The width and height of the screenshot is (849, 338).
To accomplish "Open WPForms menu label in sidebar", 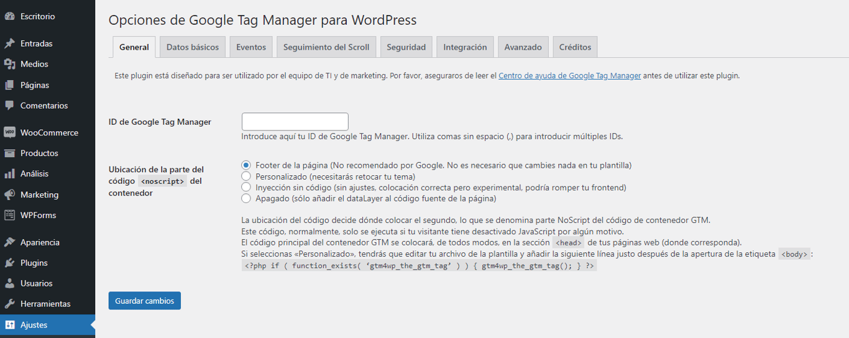I will coord(39,215).
